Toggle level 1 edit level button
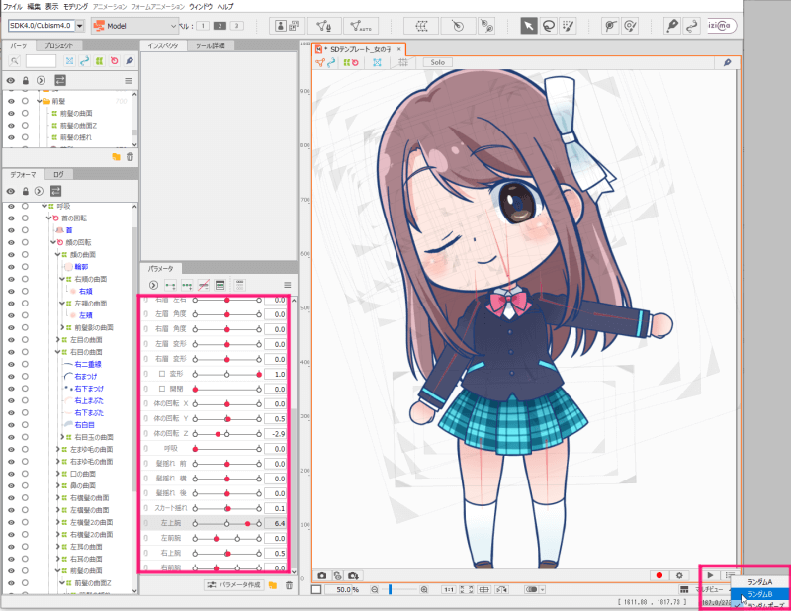Screen dimensions: 791x611 pyautogui.click(x=203, y=26)
